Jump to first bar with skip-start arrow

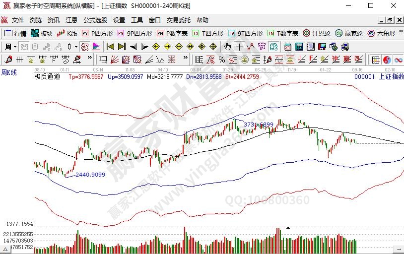(110, 47)
